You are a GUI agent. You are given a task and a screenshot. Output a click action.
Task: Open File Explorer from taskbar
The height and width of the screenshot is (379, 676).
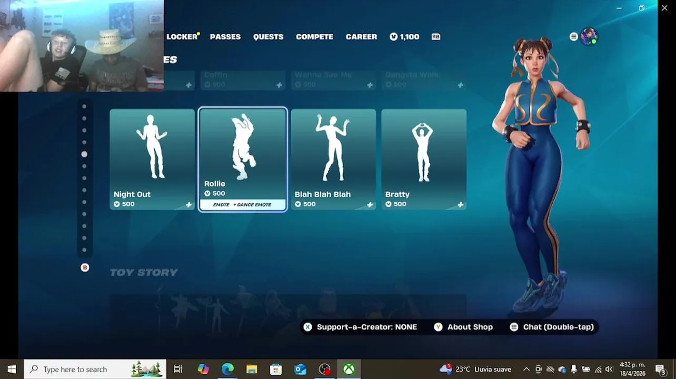[x=252, y=370]
